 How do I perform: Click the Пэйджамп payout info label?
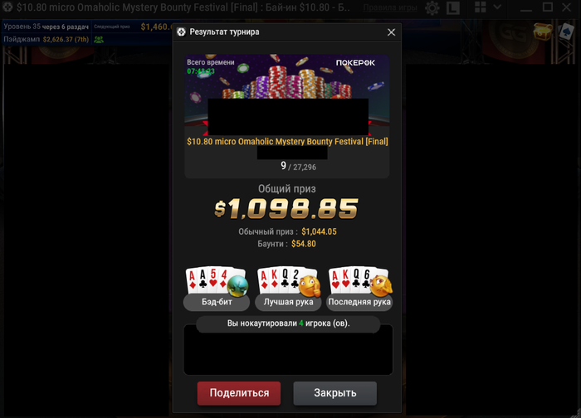46,39
